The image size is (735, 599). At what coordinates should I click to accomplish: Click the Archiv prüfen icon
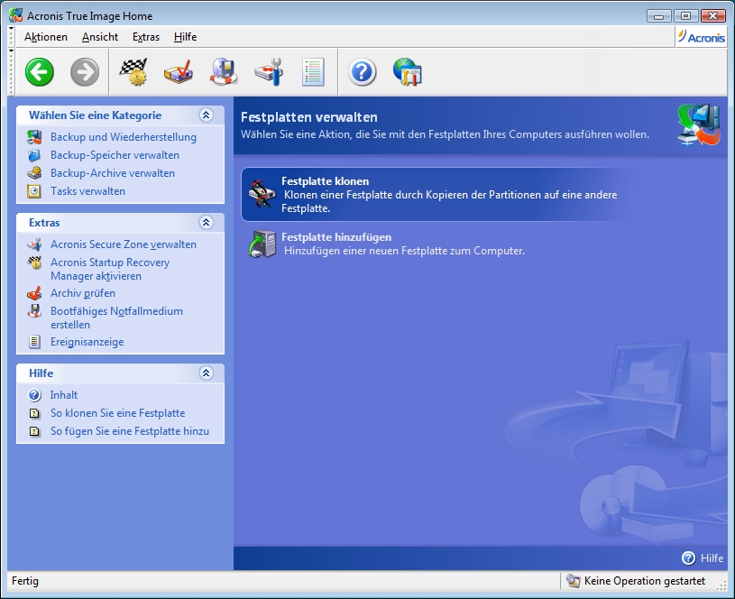(34, 293)
